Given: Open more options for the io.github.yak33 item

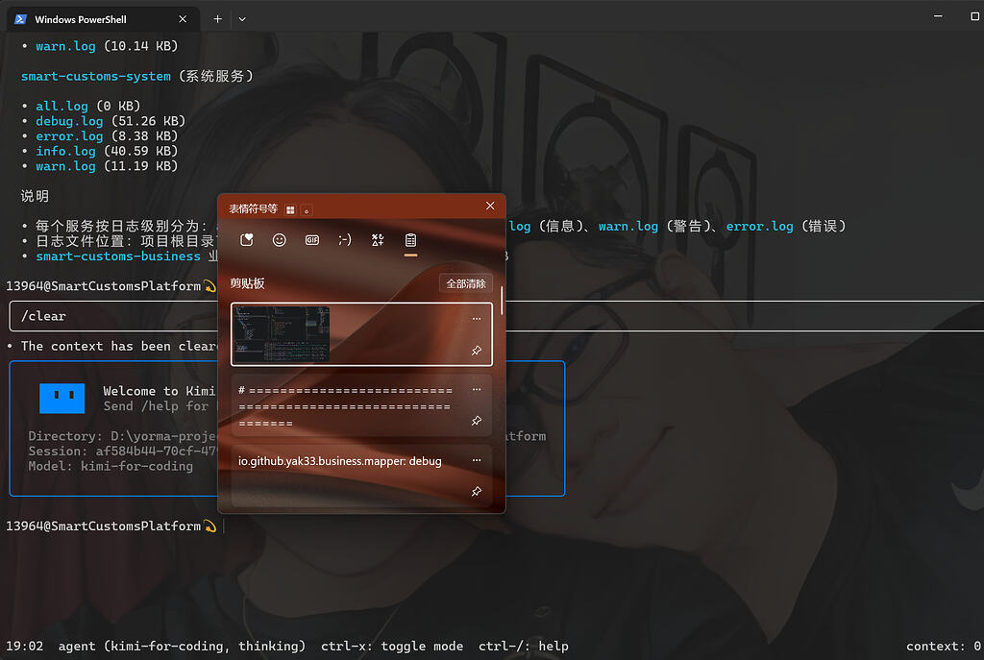Looking at the screenshot, I should 477,460.
